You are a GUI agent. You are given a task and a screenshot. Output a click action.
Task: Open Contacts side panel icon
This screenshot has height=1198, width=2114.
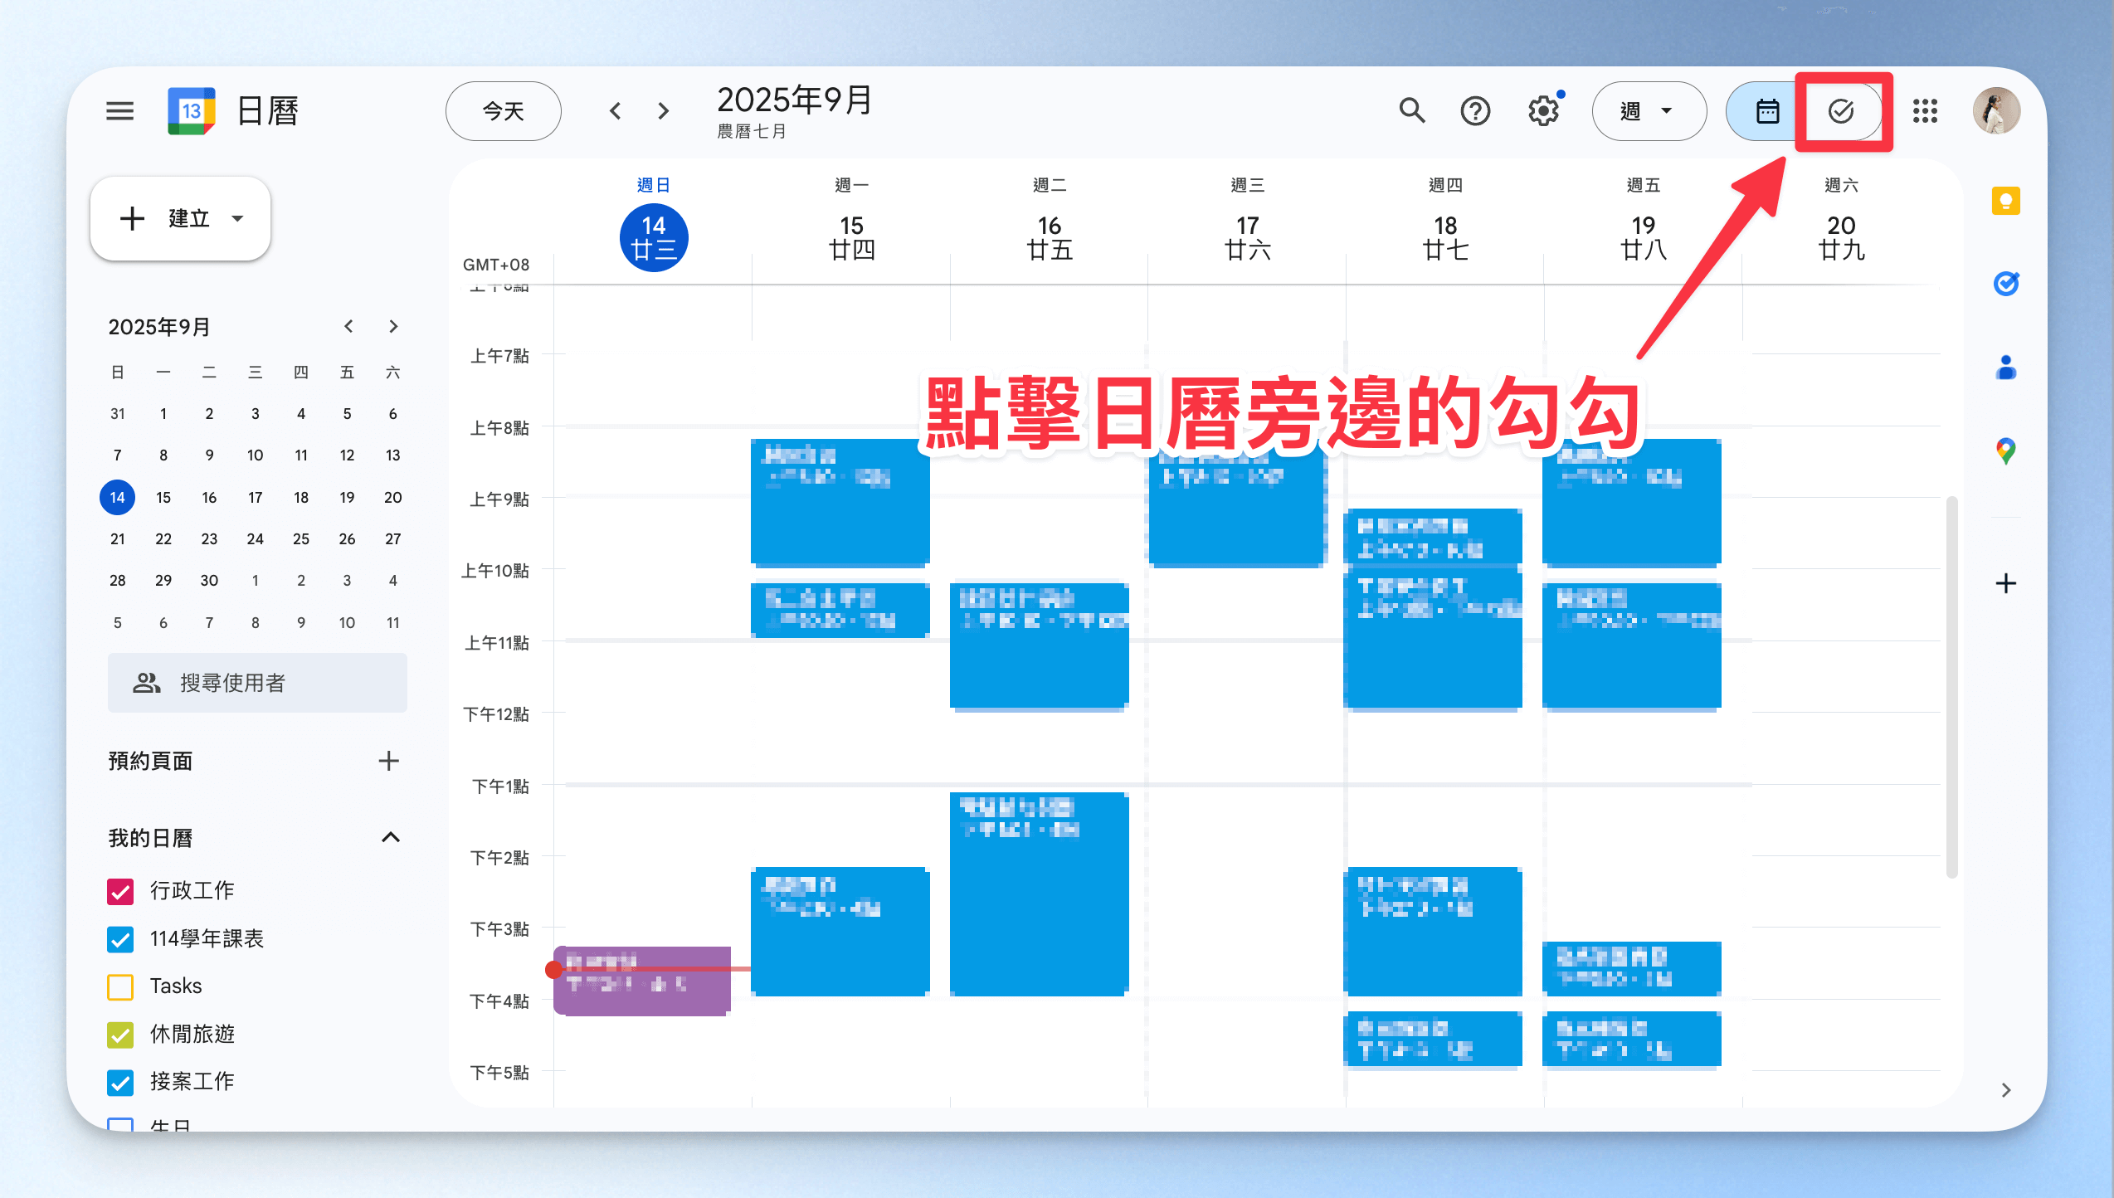coord(2005,367)
